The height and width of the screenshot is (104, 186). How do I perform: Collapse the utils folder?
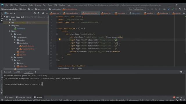12,60
